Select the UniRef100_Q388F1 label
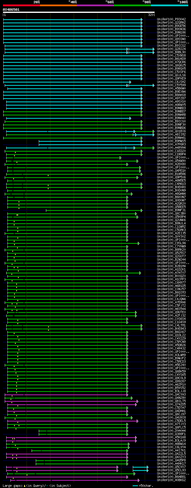This screenshot has width=191, height=488. [171, 434]
